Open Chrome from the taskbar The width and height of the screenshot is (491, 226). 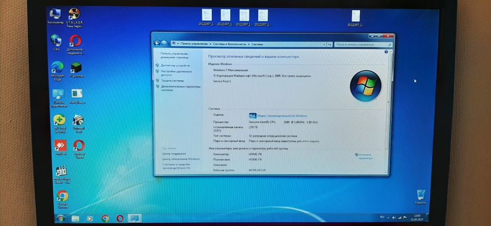pyautogui.click(x=105, y=219)
